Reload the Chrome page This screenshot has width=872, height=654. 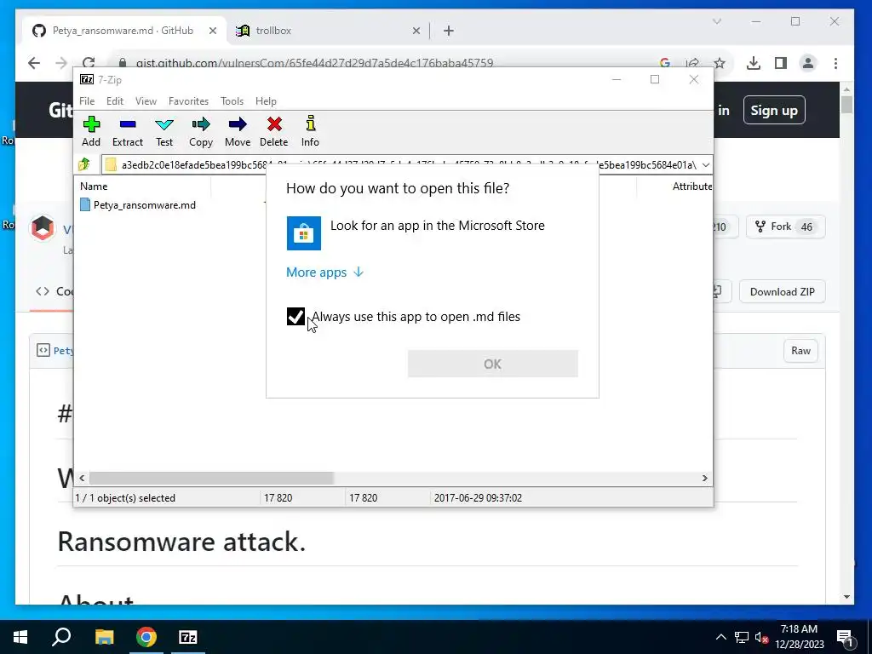89,63
